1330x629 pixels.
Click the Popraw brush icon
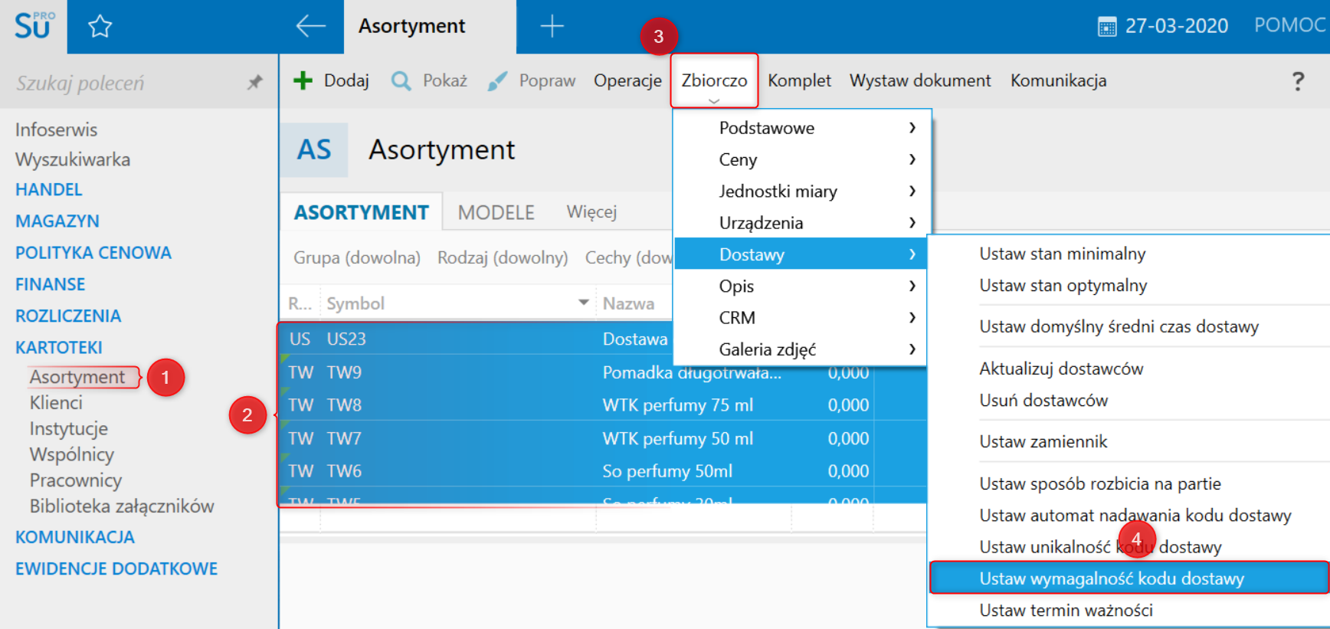click(497, 80)
